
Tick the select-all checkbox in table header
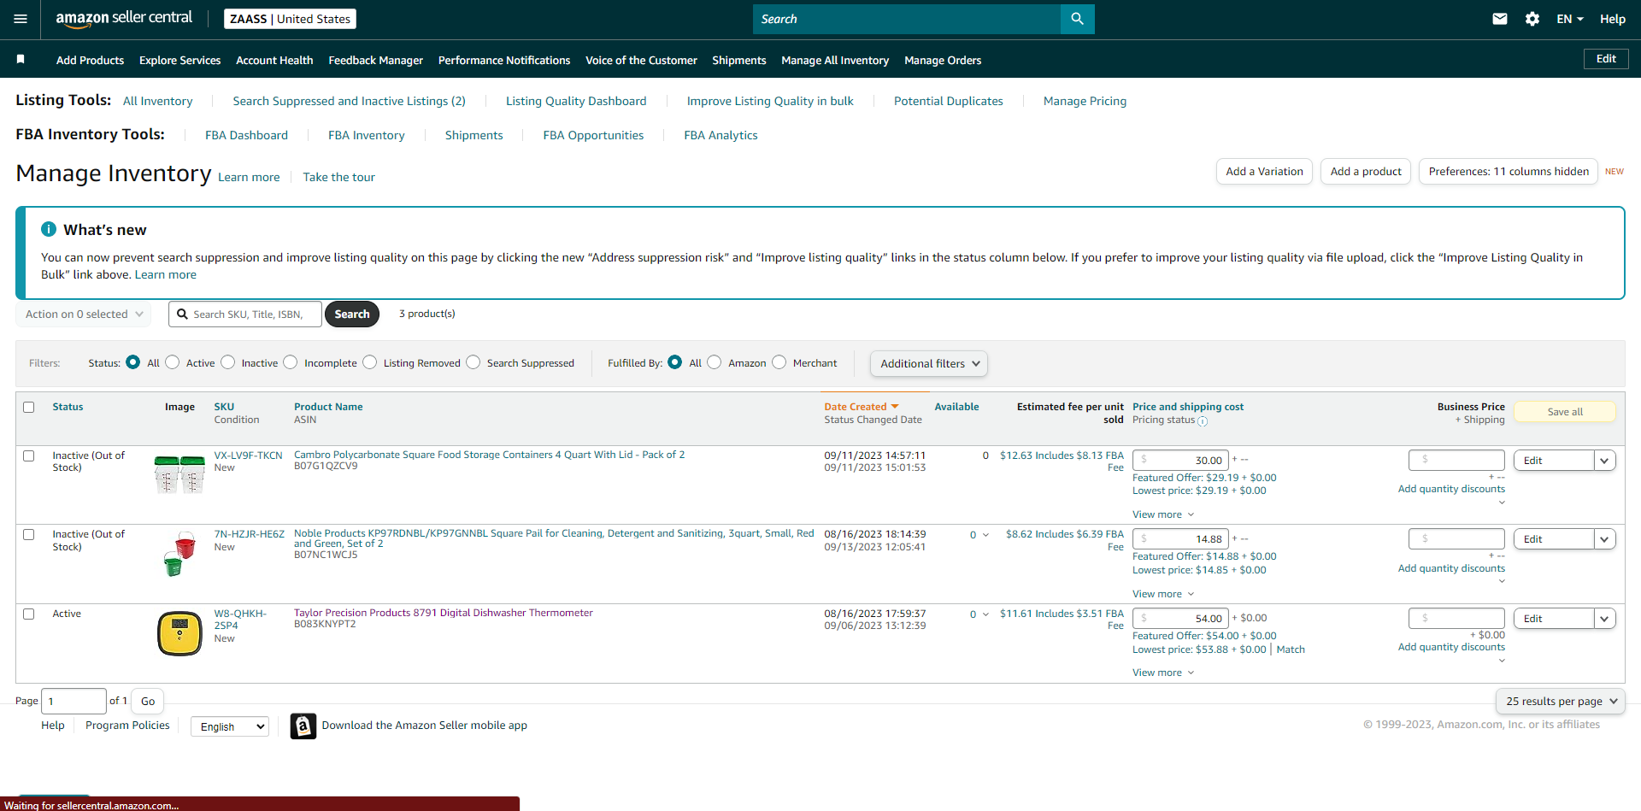(29, 407)
